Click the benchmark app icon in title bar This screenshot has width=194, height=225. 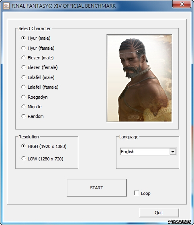(x=6, y=6)
